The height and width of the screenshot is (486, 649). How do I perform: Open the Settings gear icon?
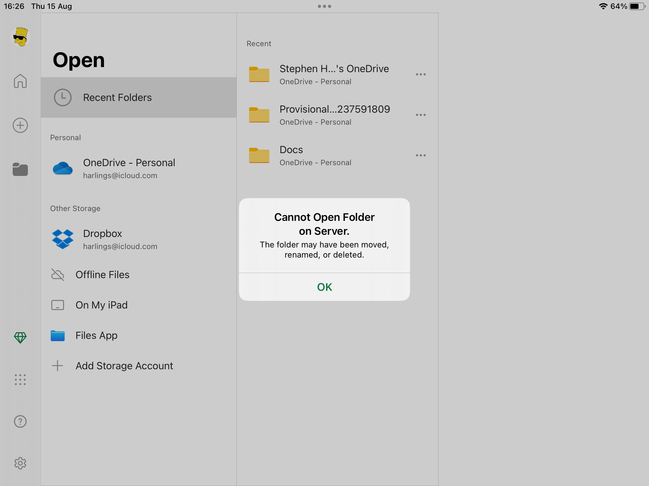pos(20,463)
